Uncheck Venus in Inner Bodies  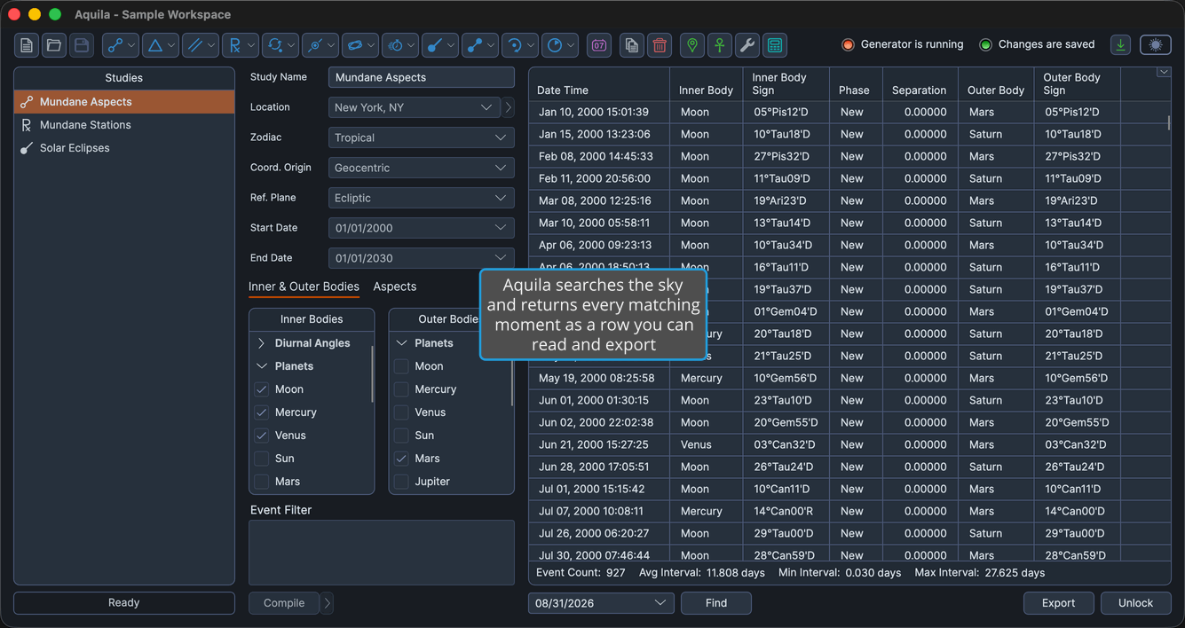point(261,436)
